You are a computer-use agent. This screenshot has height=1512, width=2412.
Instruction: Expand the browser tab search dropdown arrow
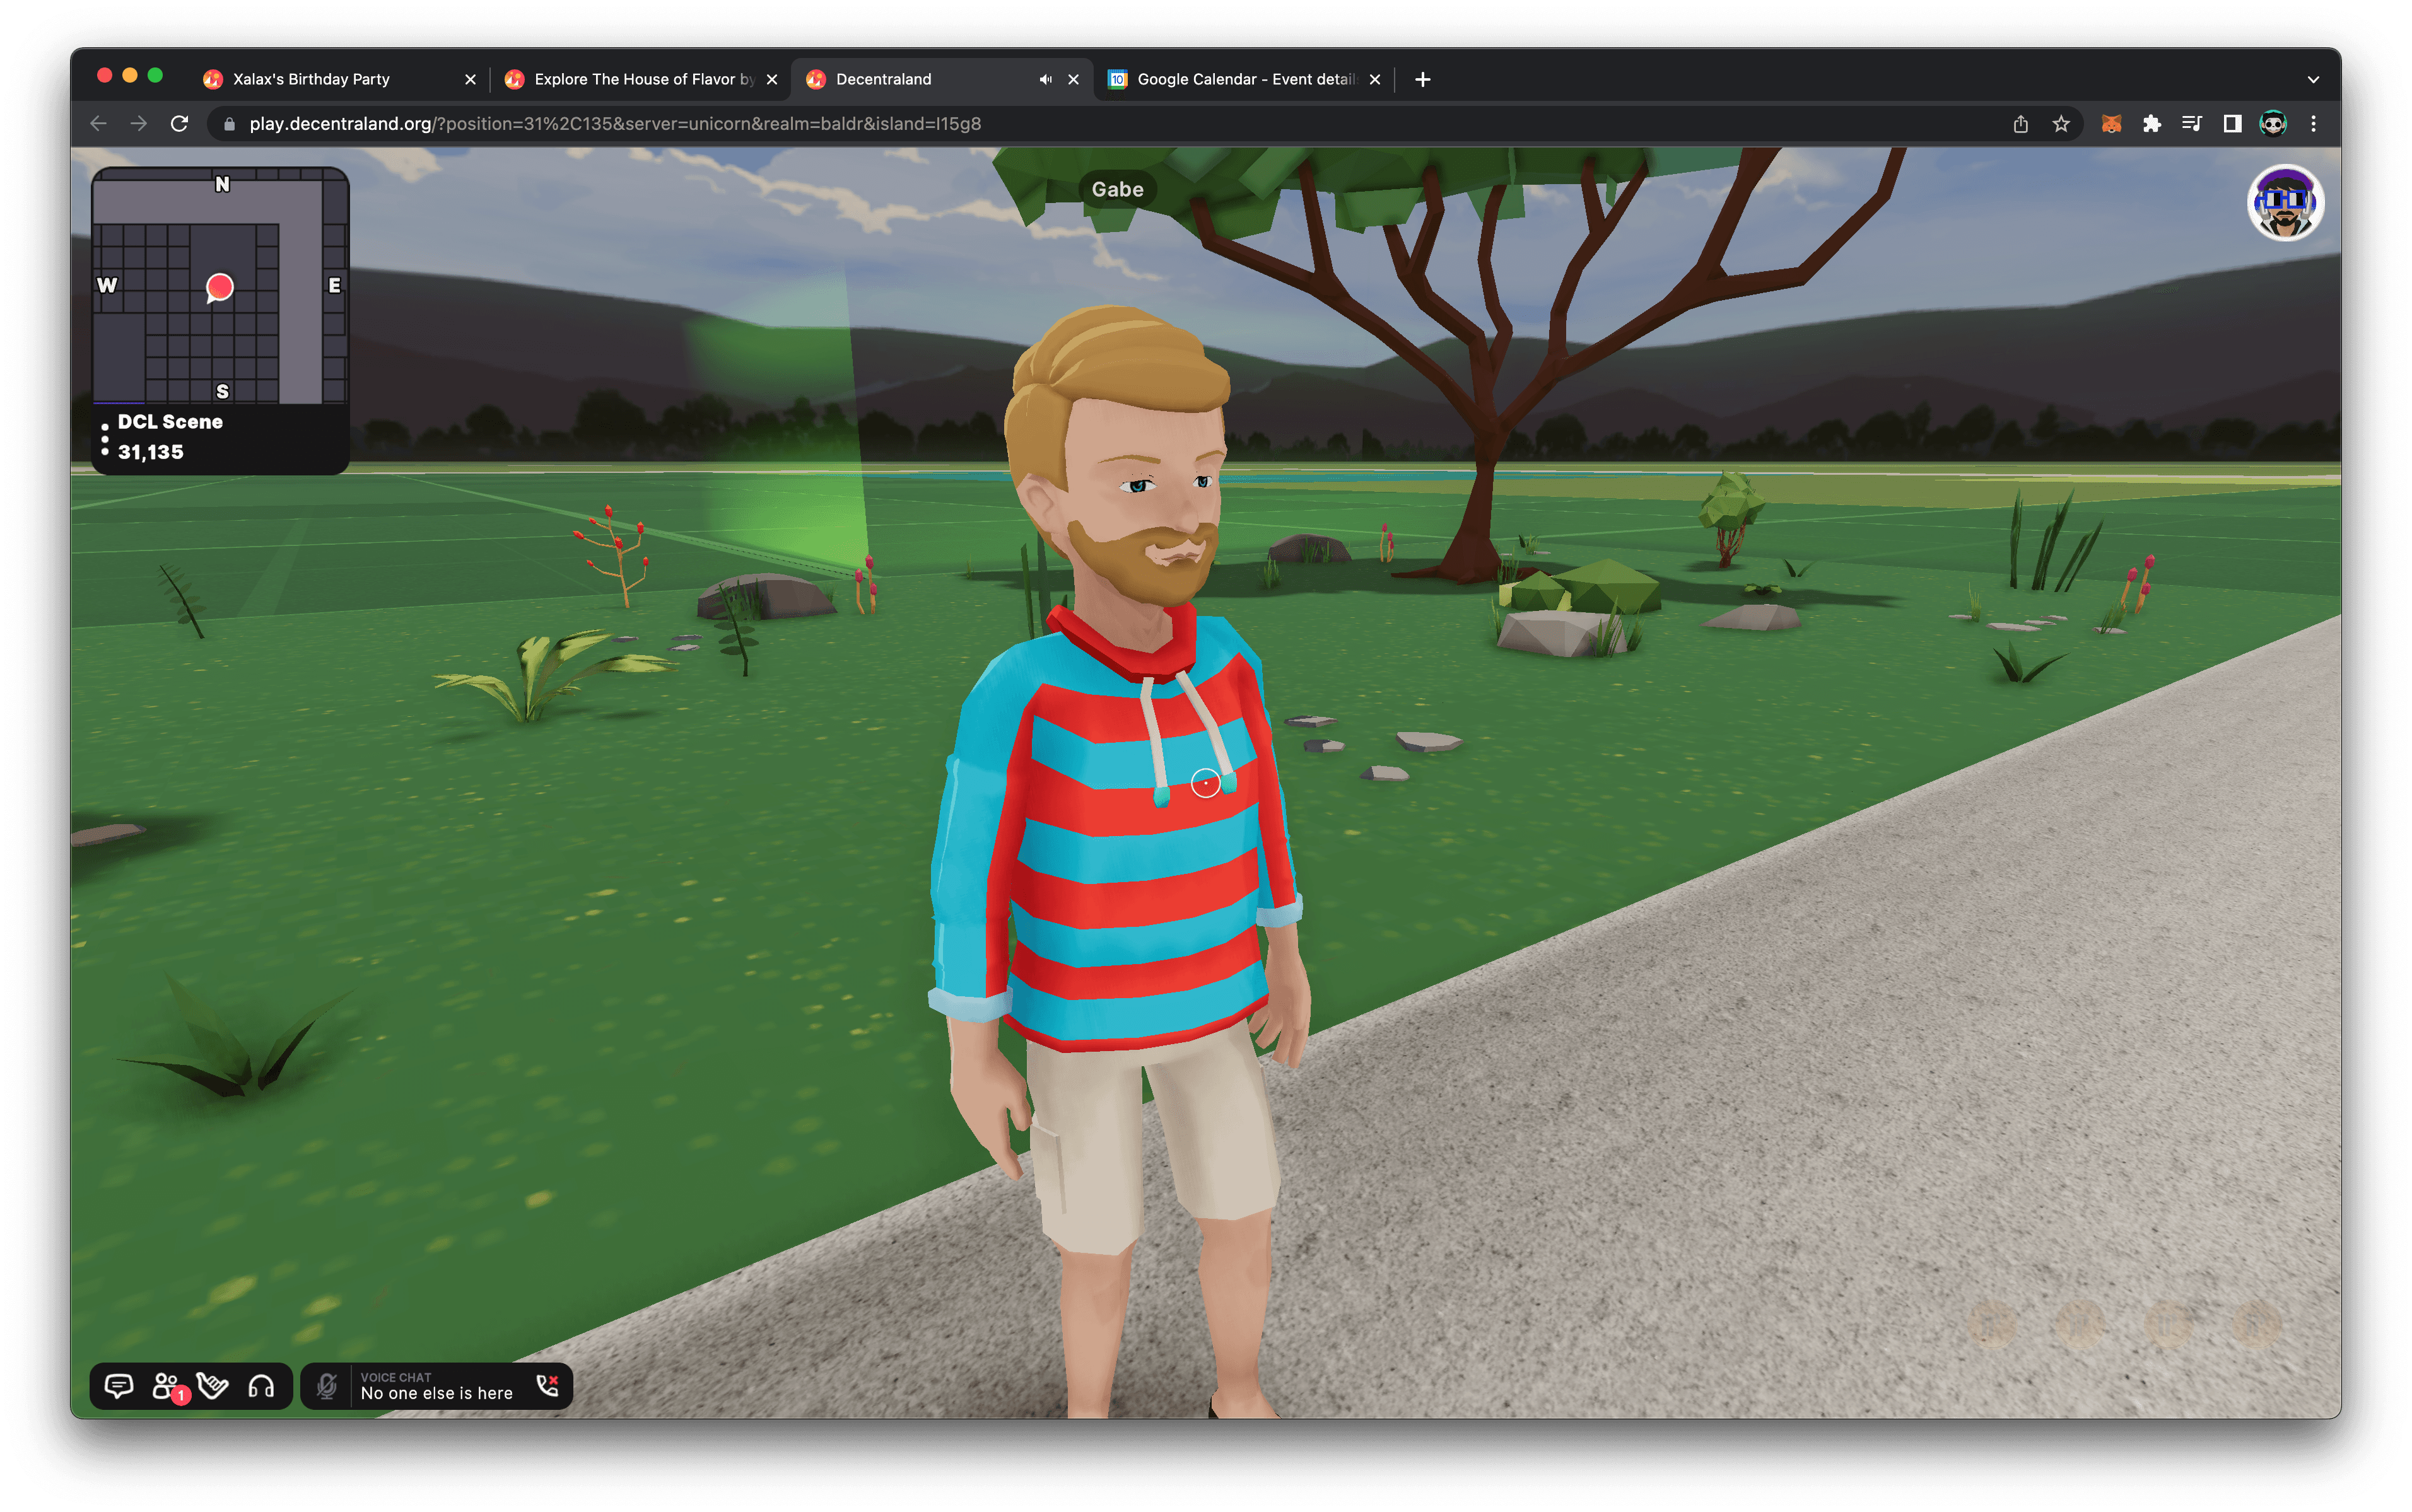[x=2313, y=79]
